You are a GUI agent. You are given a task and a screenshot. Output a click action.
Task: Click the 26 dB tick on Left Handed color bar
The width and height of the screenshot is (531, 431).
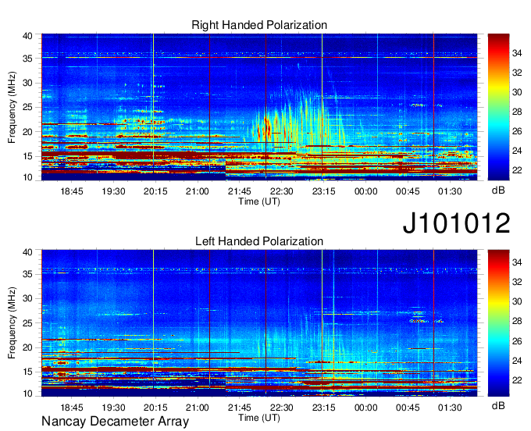tap(517, 341)
